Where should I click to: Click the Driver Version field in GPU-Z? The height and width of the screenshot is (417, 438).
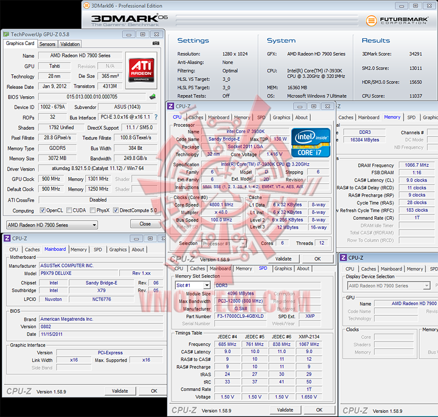[x=98, y=168]
